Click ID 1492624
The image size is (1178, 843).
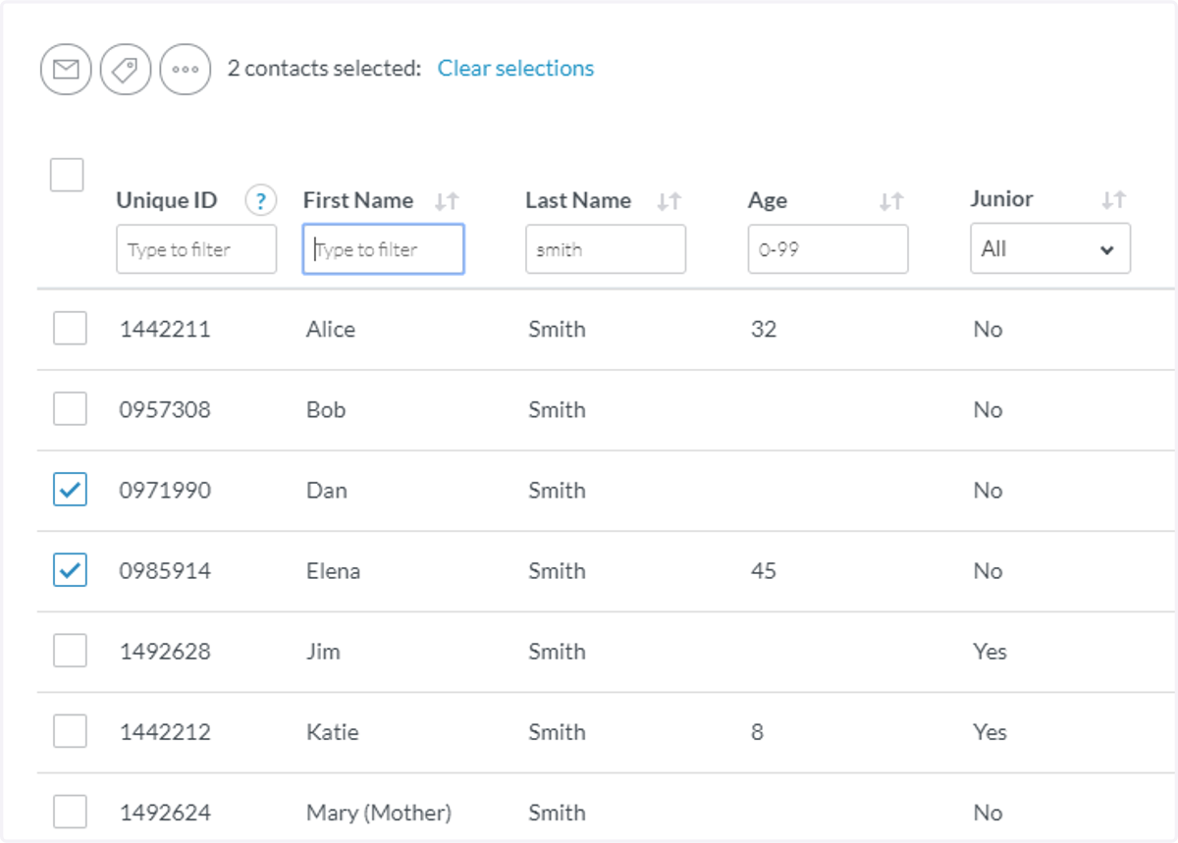tap(165, 813)
